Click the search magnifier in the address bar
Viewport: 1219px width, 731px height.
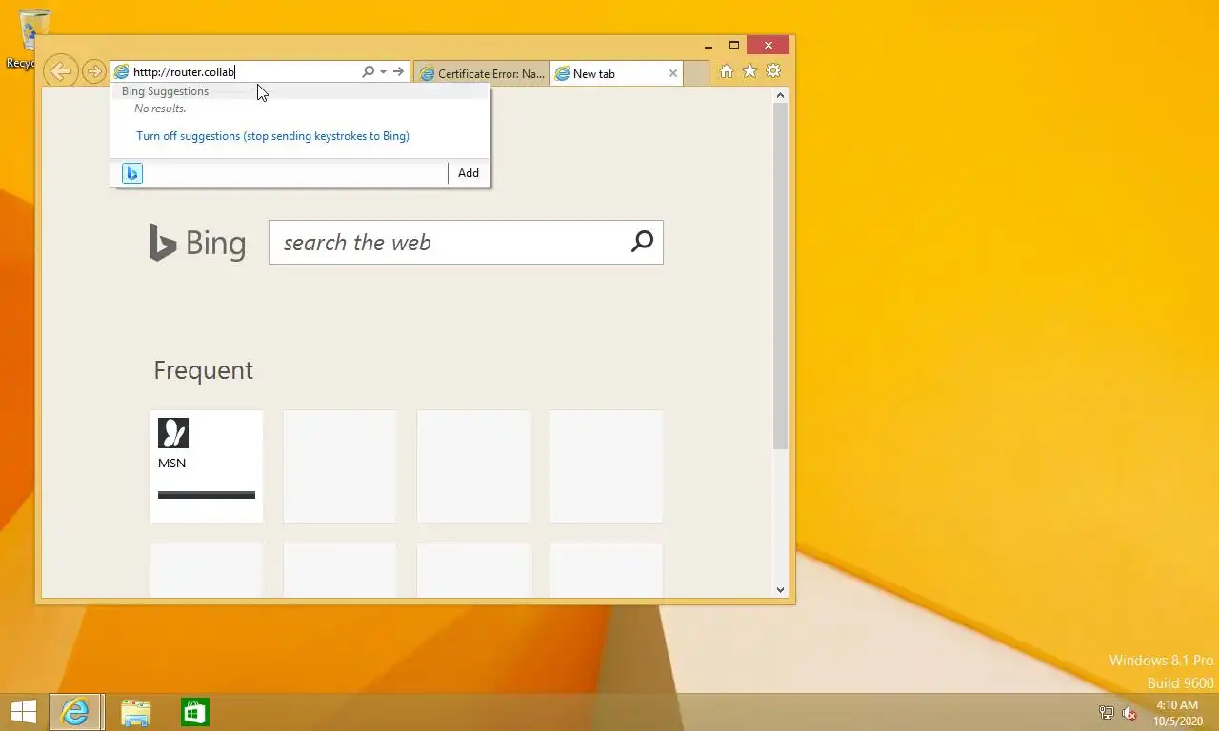(368, 71)
